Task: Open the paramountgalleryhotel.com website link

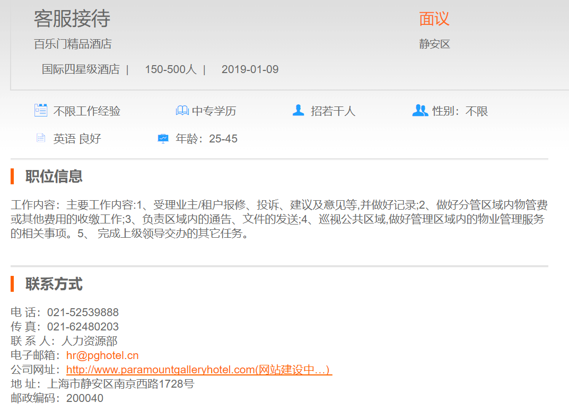Action: coord(199,370)
